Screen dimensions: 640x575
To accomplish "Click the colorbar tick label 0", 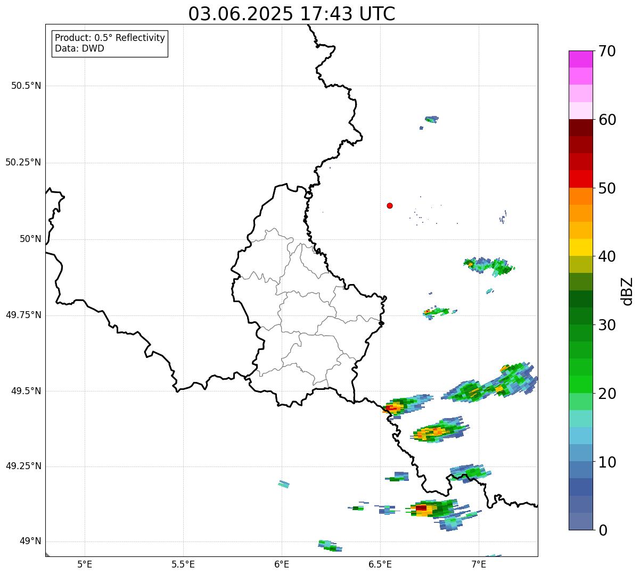I will [x=603, y=530].
